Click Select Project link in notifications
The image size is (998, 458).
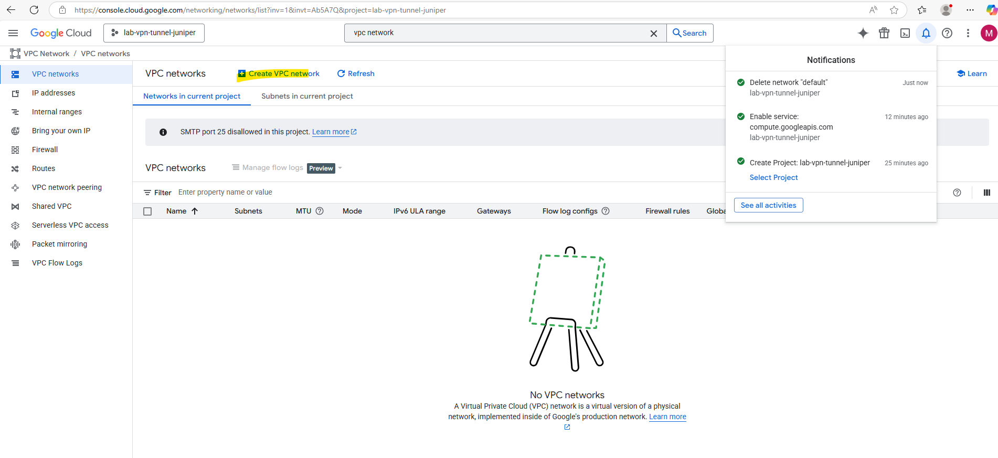pyautogui.click(x=773, y=177)
